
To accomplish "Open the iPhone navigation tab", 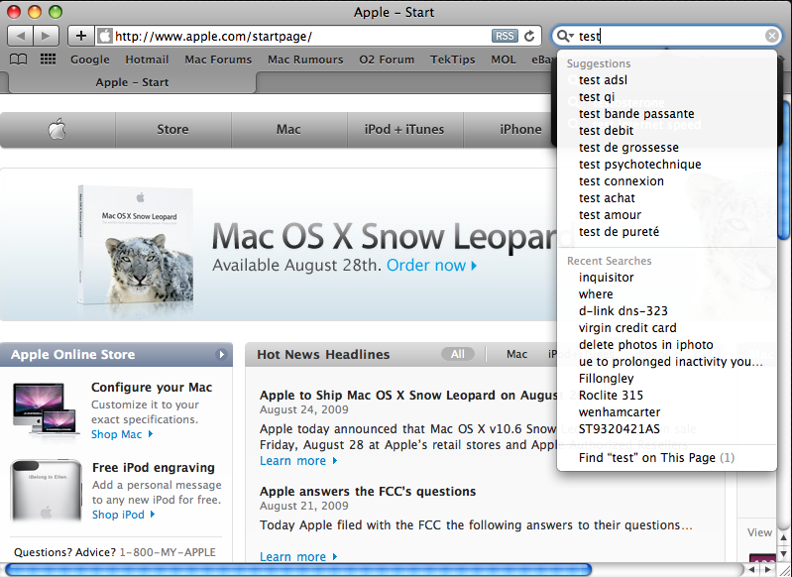I will tap(520, 129).
